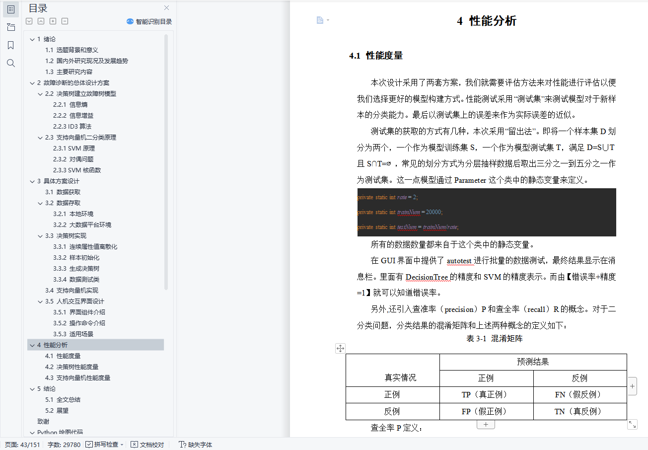This screenshot has width=648, height=450.
Task: Jump to 4.3 支持向量机性能度量
Action: 77,378
